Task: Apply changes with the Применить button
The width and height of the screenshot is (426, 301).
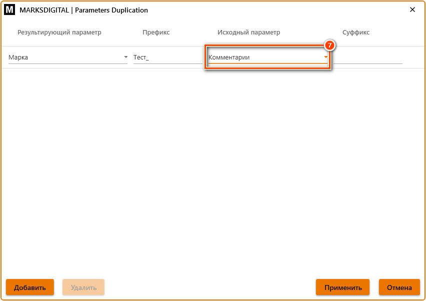Action: 342,287
